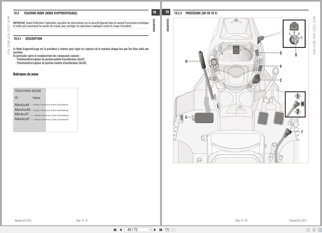This screenshot has height=233, width=322.
Task: Jump to the last page
Action: [x=161, y=230]
